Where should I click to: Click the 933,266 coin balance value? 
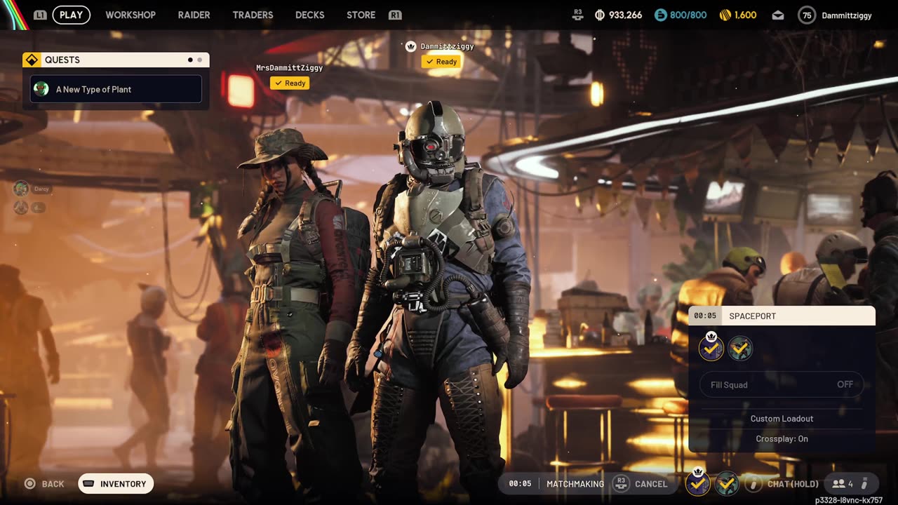[625, 15]
